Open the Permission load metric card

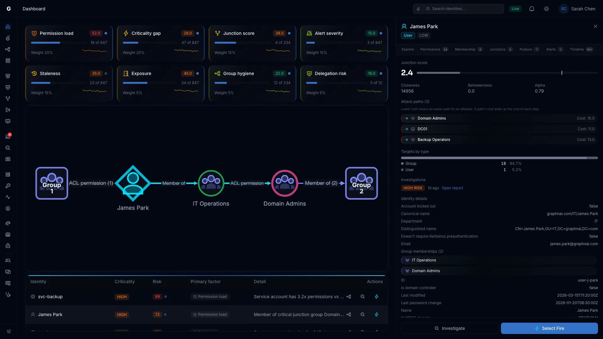[69, 43]
